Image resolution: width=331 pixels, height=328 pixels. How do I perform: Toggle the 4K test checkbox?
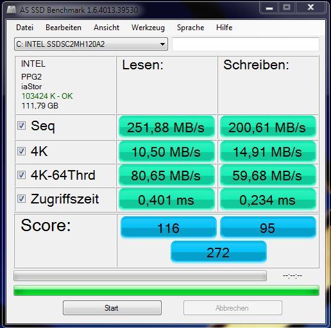pyautogui.click(x=21, y=151)
